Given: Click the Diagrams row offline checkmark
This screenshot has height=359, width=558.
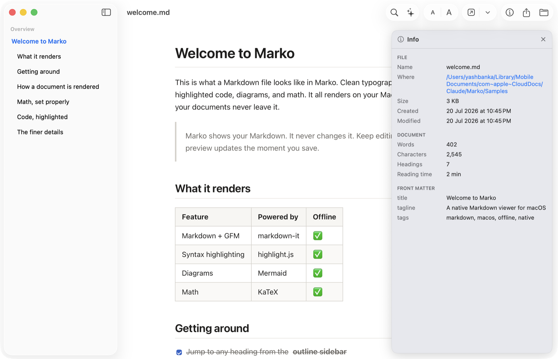Looking at the screenshot, I should pyautogui.click(x=318, y=273).
